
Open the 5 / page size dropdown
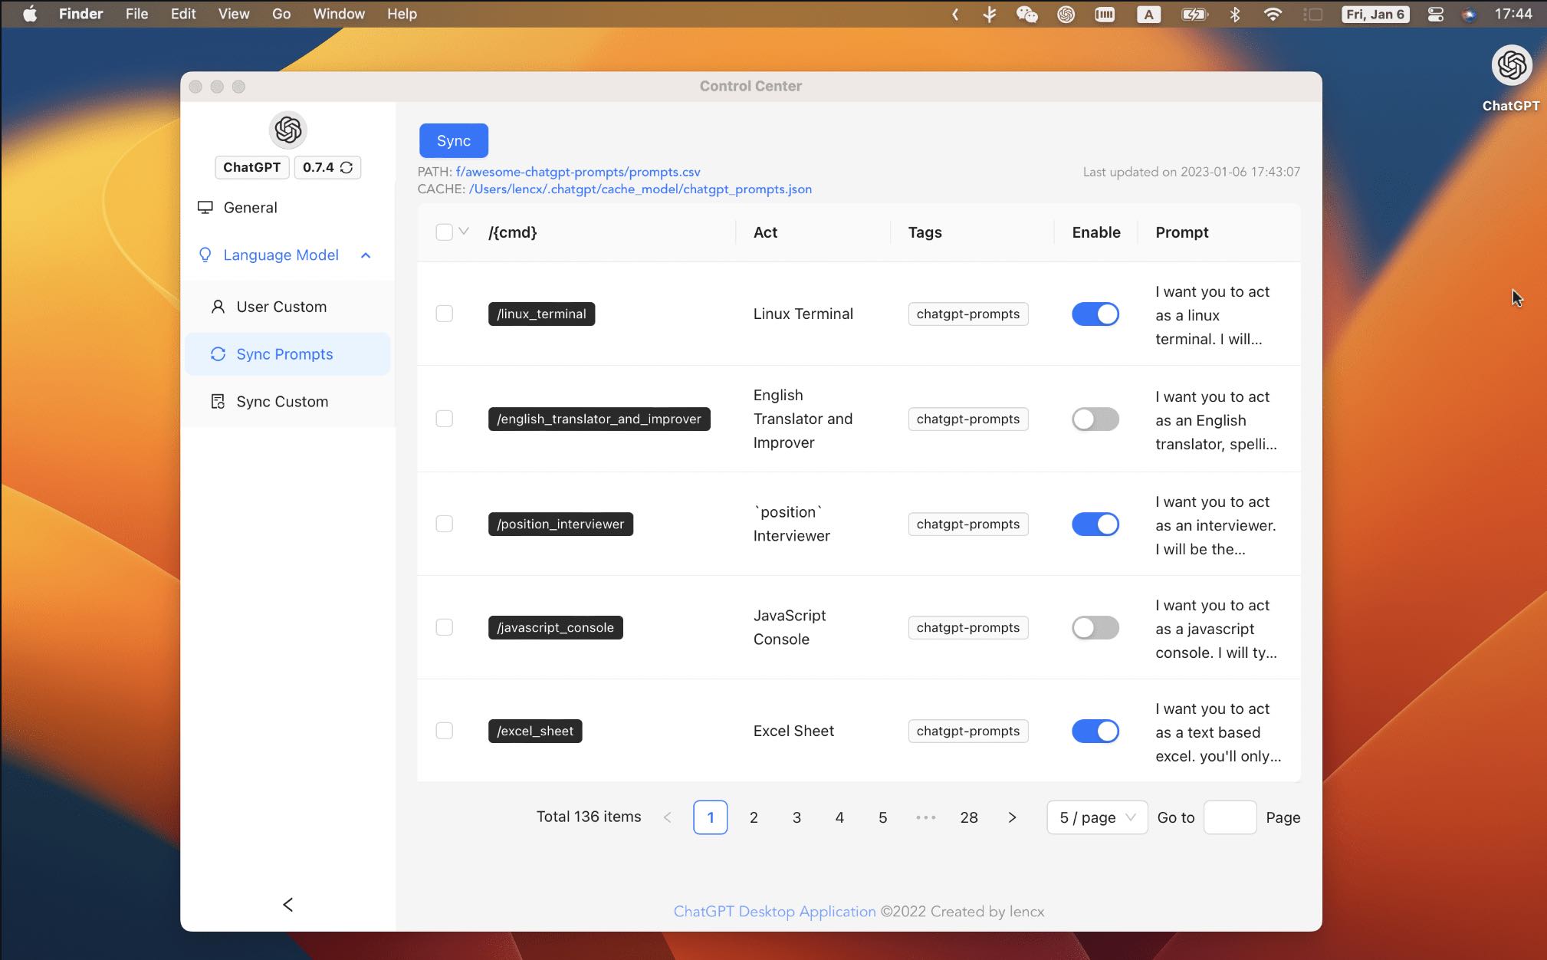pyautogui.click(x=1097, y=817)
